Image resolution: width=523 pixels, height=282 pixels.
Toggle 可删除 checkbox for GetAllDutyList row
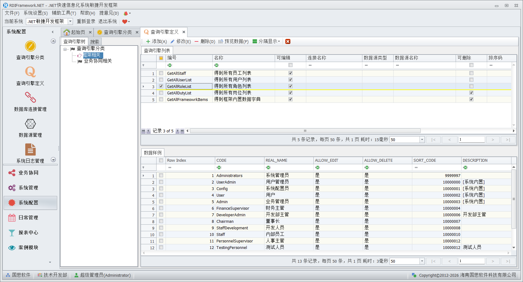[x=471, y=93]
